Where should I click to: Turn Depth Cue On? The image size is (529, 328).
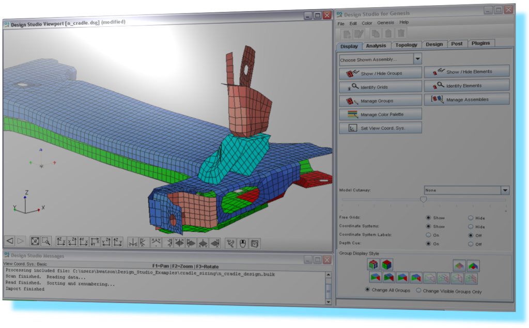428,243
